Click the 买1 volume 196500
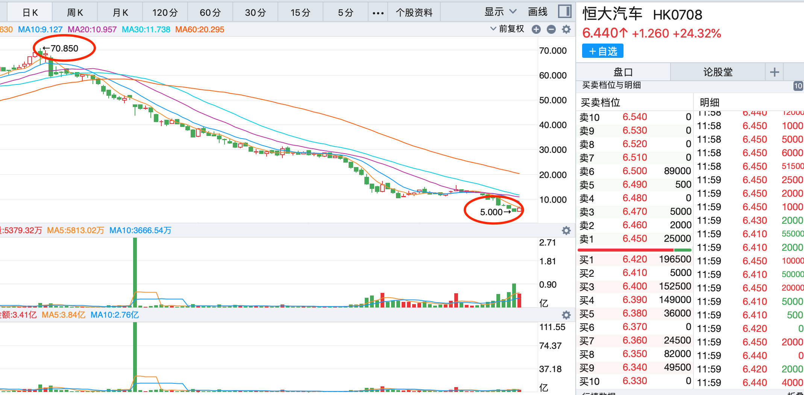This screenshot has width=804, height=395. [x=675, y=259]
